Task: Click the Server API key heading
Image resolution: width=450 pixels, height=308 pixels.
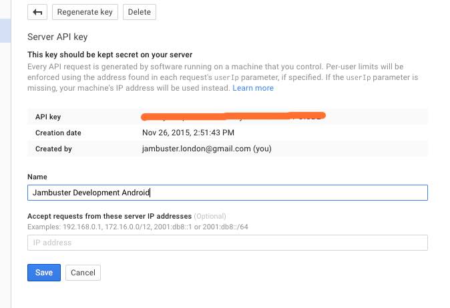Action: (x=57, y=37)
